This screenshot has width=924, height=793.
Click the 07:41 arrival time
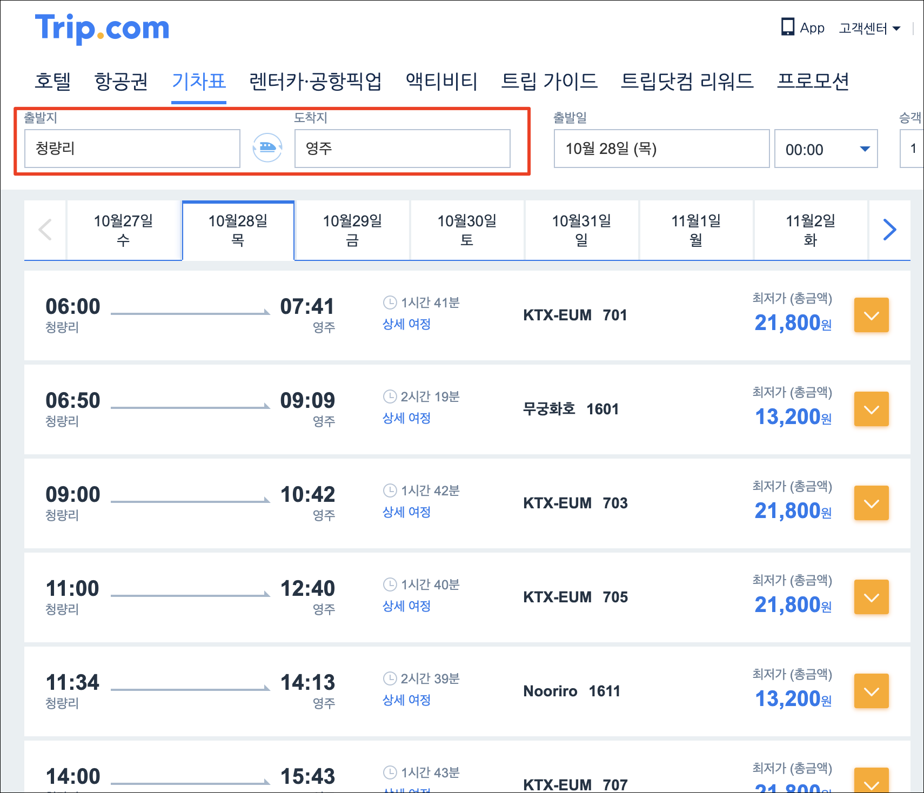pos(307,306)
